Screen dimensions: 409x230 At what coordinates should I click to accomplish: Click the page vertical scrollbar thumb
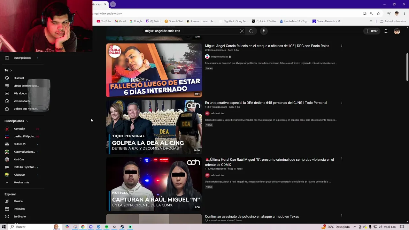coord(407,67)
